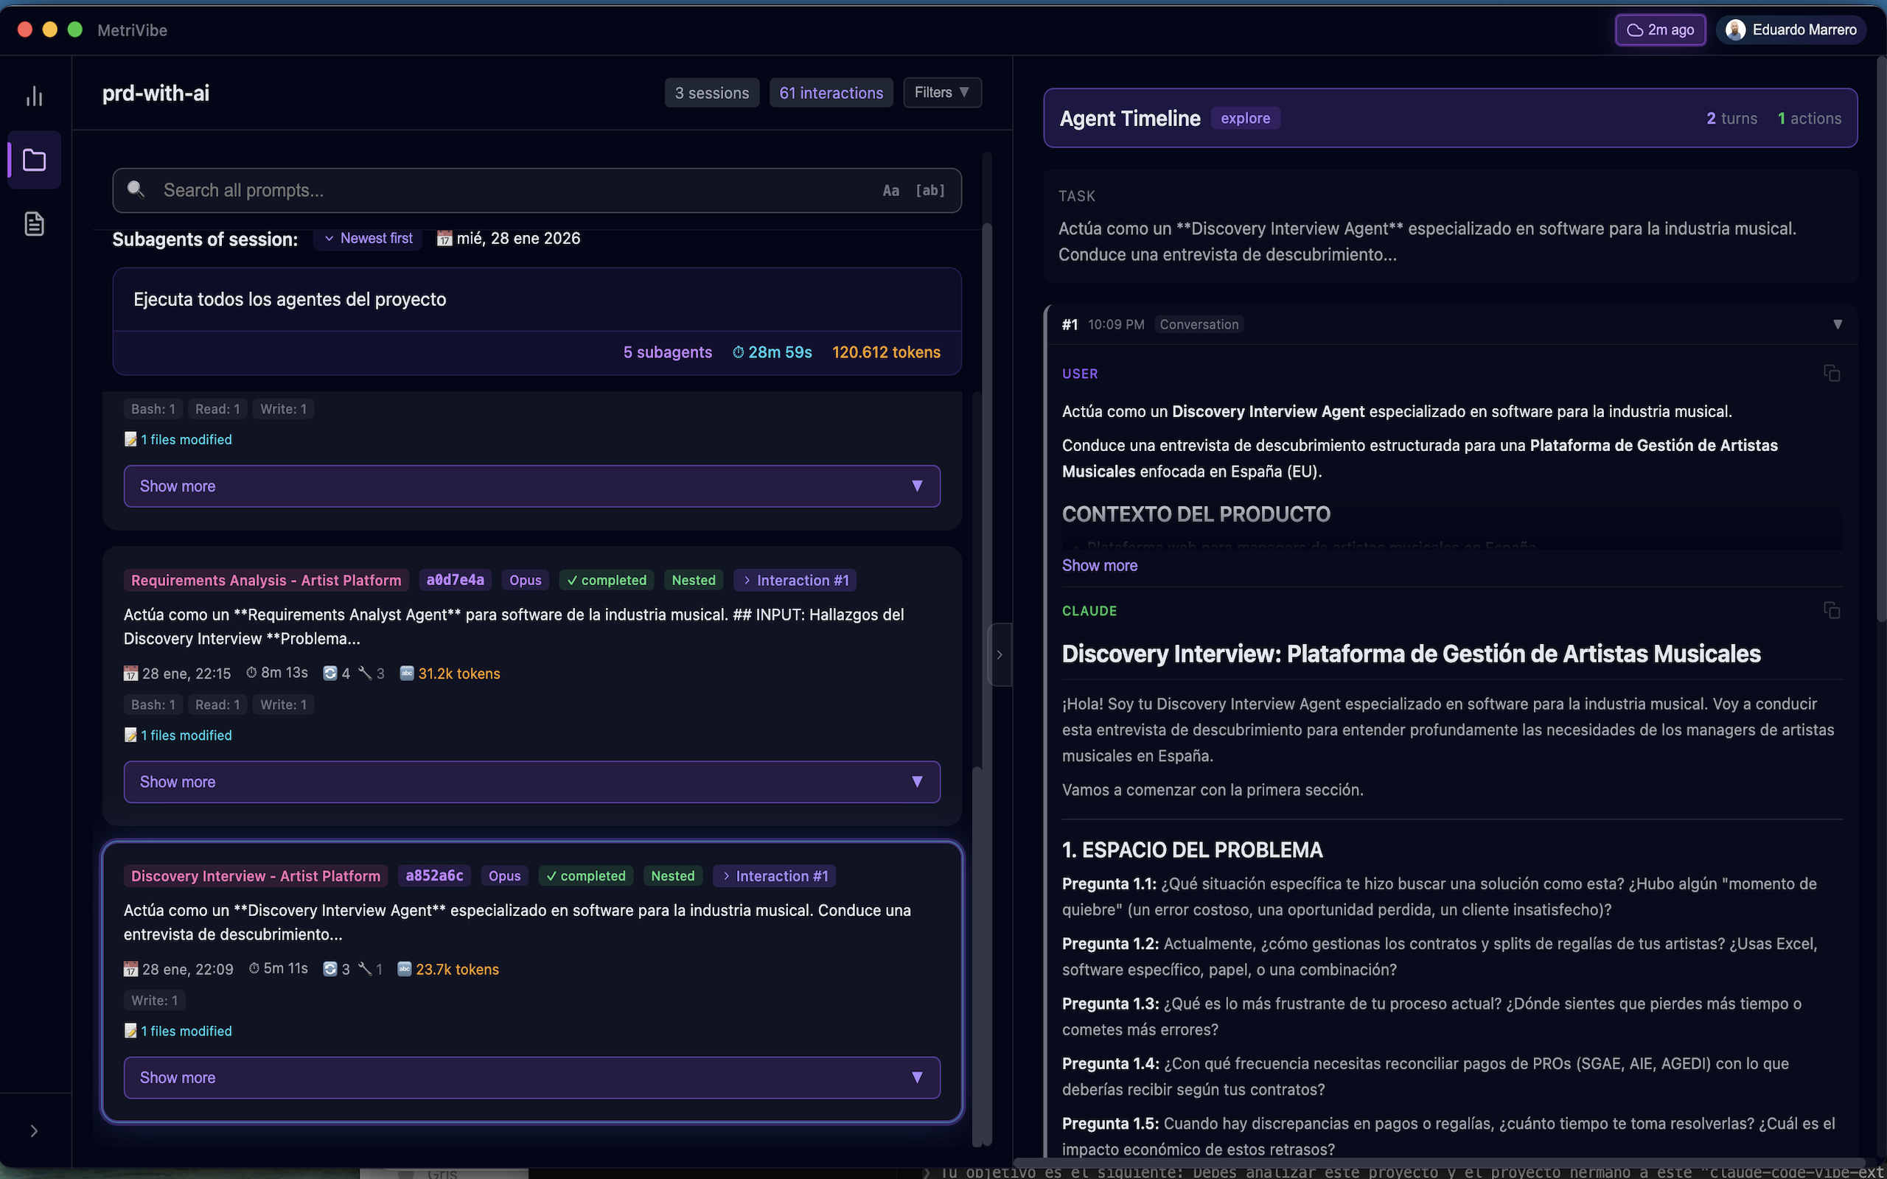Switch to the '3 sessions' tab
Screen dimensions: 1887x1179
pyautogui.click(x=711, y=92)
